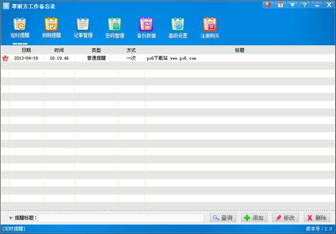
Task: Open the 到期提醒 due reminder section
Action: (52, 28)
